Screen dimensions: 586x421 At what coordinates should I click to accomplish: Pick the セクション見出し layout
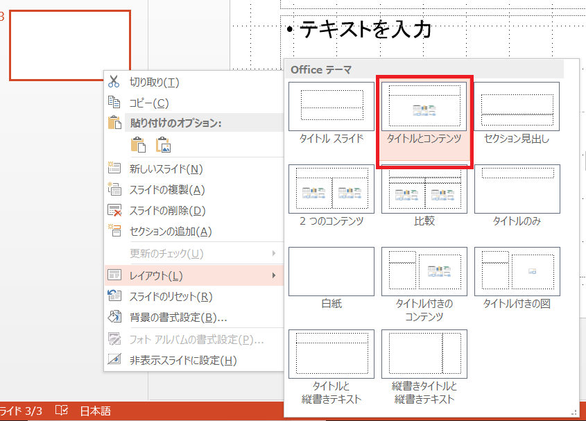coord(517,113)
